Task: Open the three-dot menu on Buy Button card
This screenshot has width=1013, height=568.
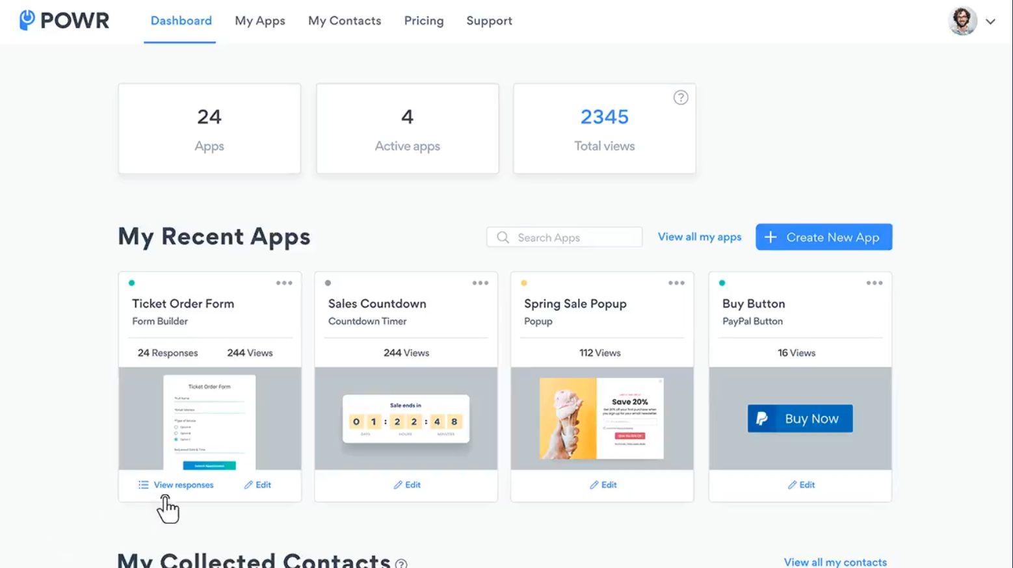Action: point(875,283)
